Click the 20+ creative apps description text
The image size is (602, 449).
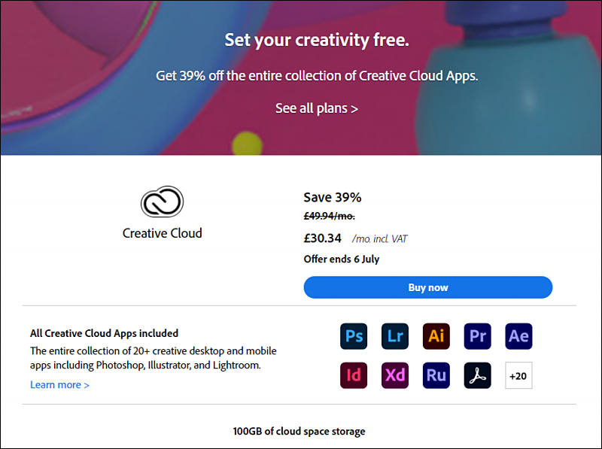(x=154, y=358)
